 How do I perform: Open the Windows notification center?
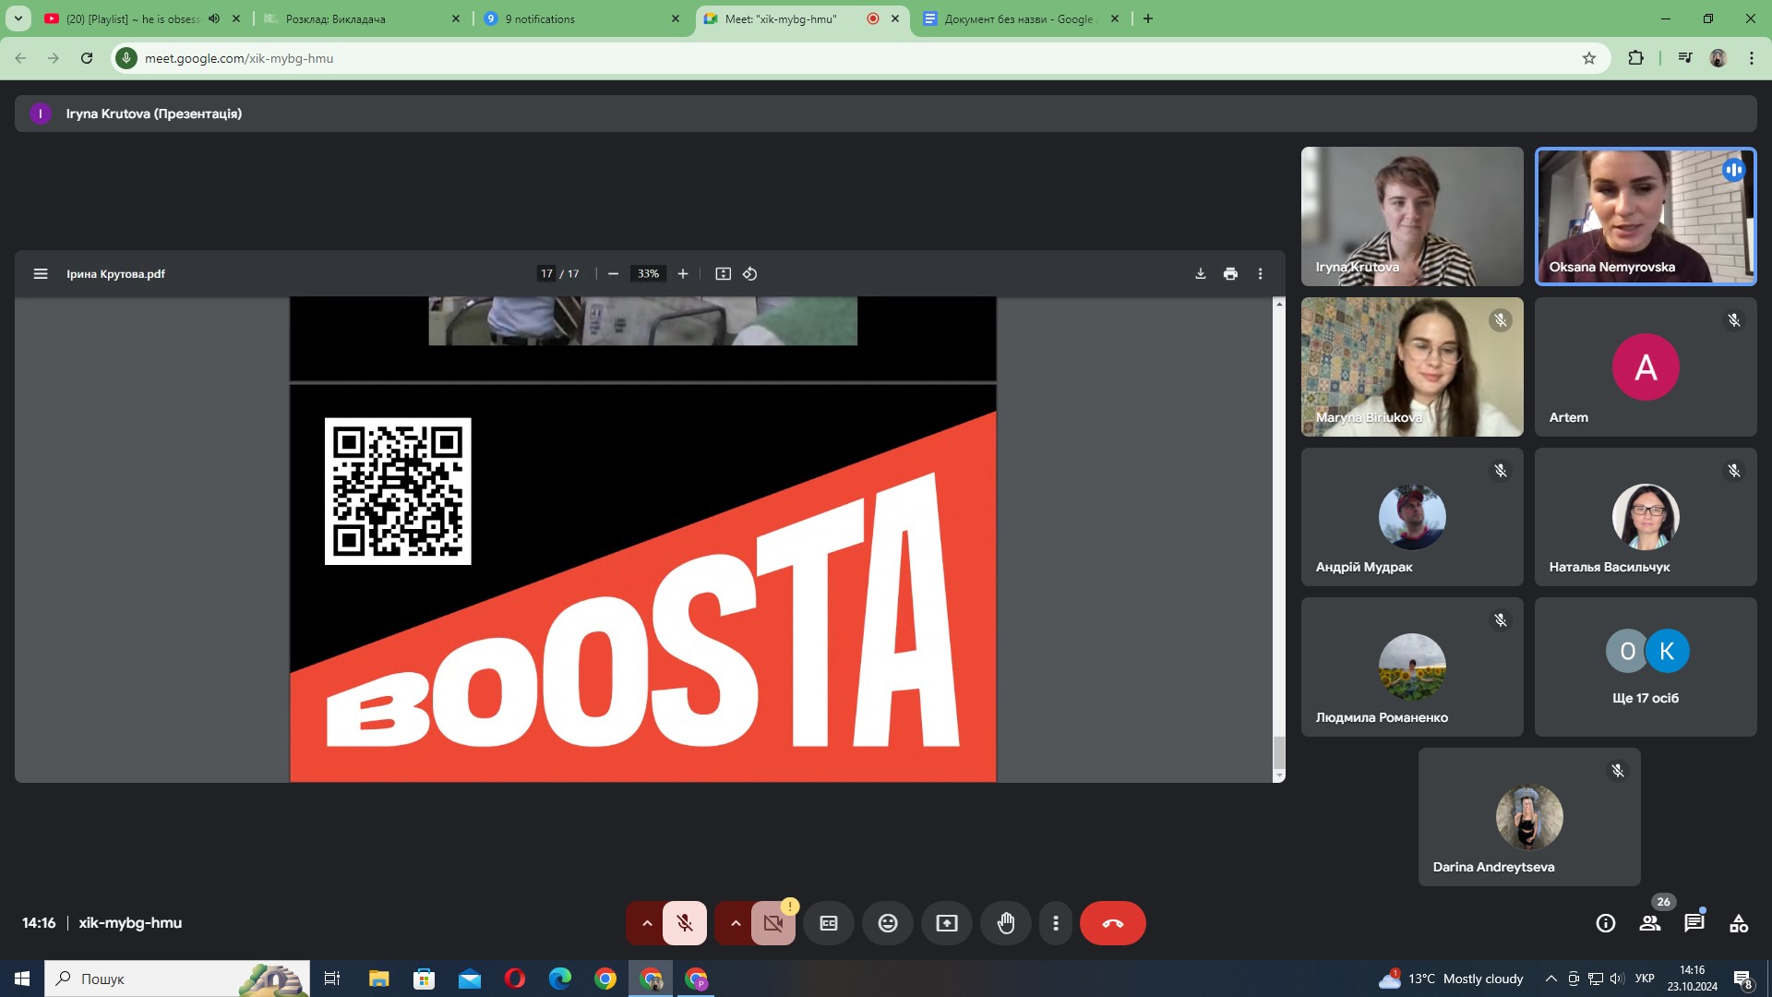point(1743,979)
